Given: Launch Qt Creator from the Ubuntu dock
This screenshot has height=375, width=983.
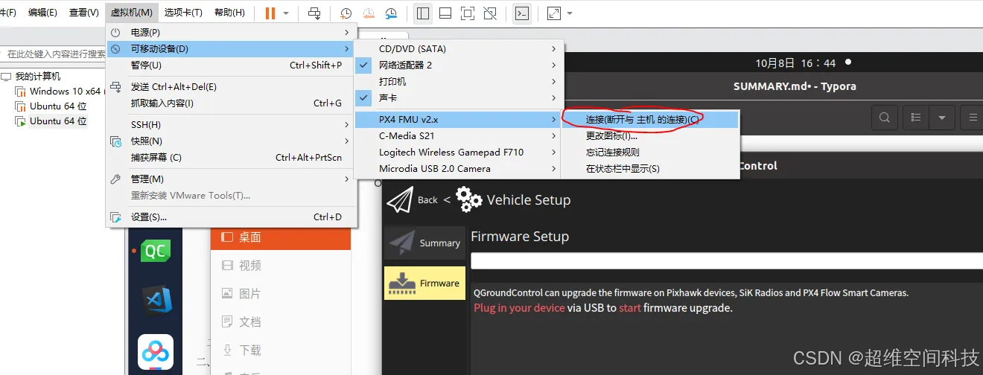Looking at the screenshot, I should (156, 251).
